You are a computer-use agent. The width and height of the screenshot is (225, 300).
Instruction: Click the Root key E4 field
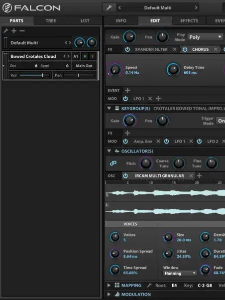click(x=174, y=286)
